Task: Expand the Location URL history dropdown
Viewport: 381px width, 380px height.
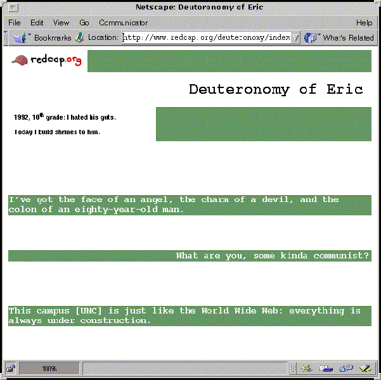Action: click(296, 38)
